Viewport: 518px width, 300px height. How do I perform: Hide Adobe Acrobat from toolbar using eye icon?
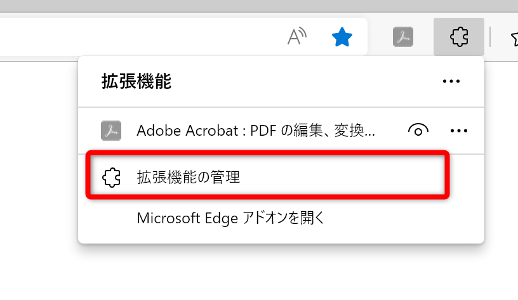[417, 131]
